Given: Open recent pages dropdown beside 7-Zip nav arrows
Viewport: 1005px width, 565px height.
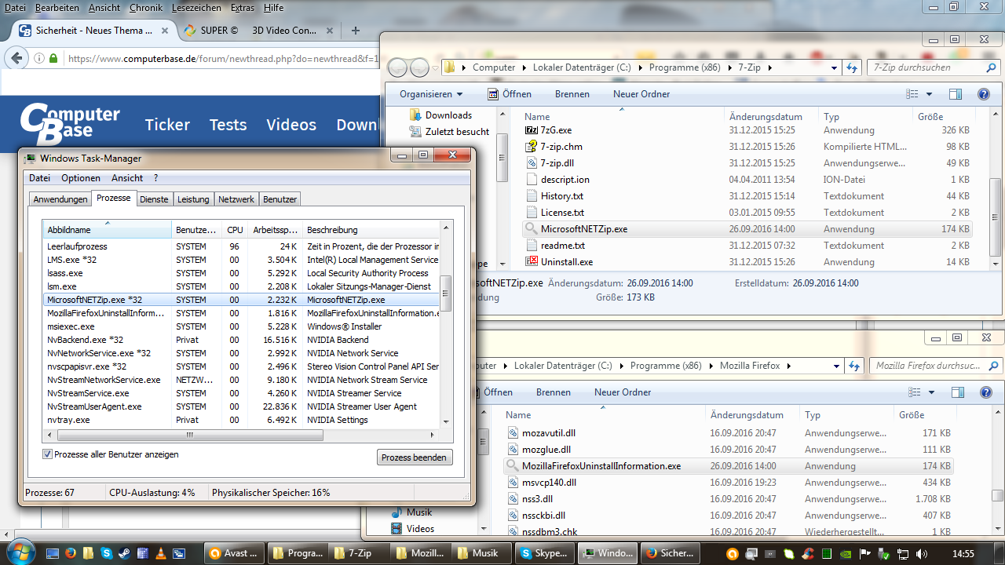Looking at the screenshot, I should point(436,67).
